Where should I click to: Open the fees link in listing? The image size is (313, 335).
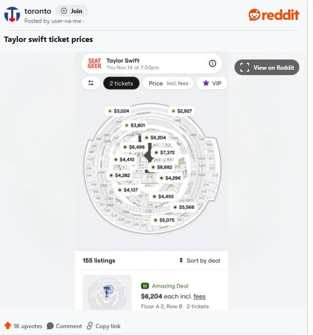[x=199, y=296]
